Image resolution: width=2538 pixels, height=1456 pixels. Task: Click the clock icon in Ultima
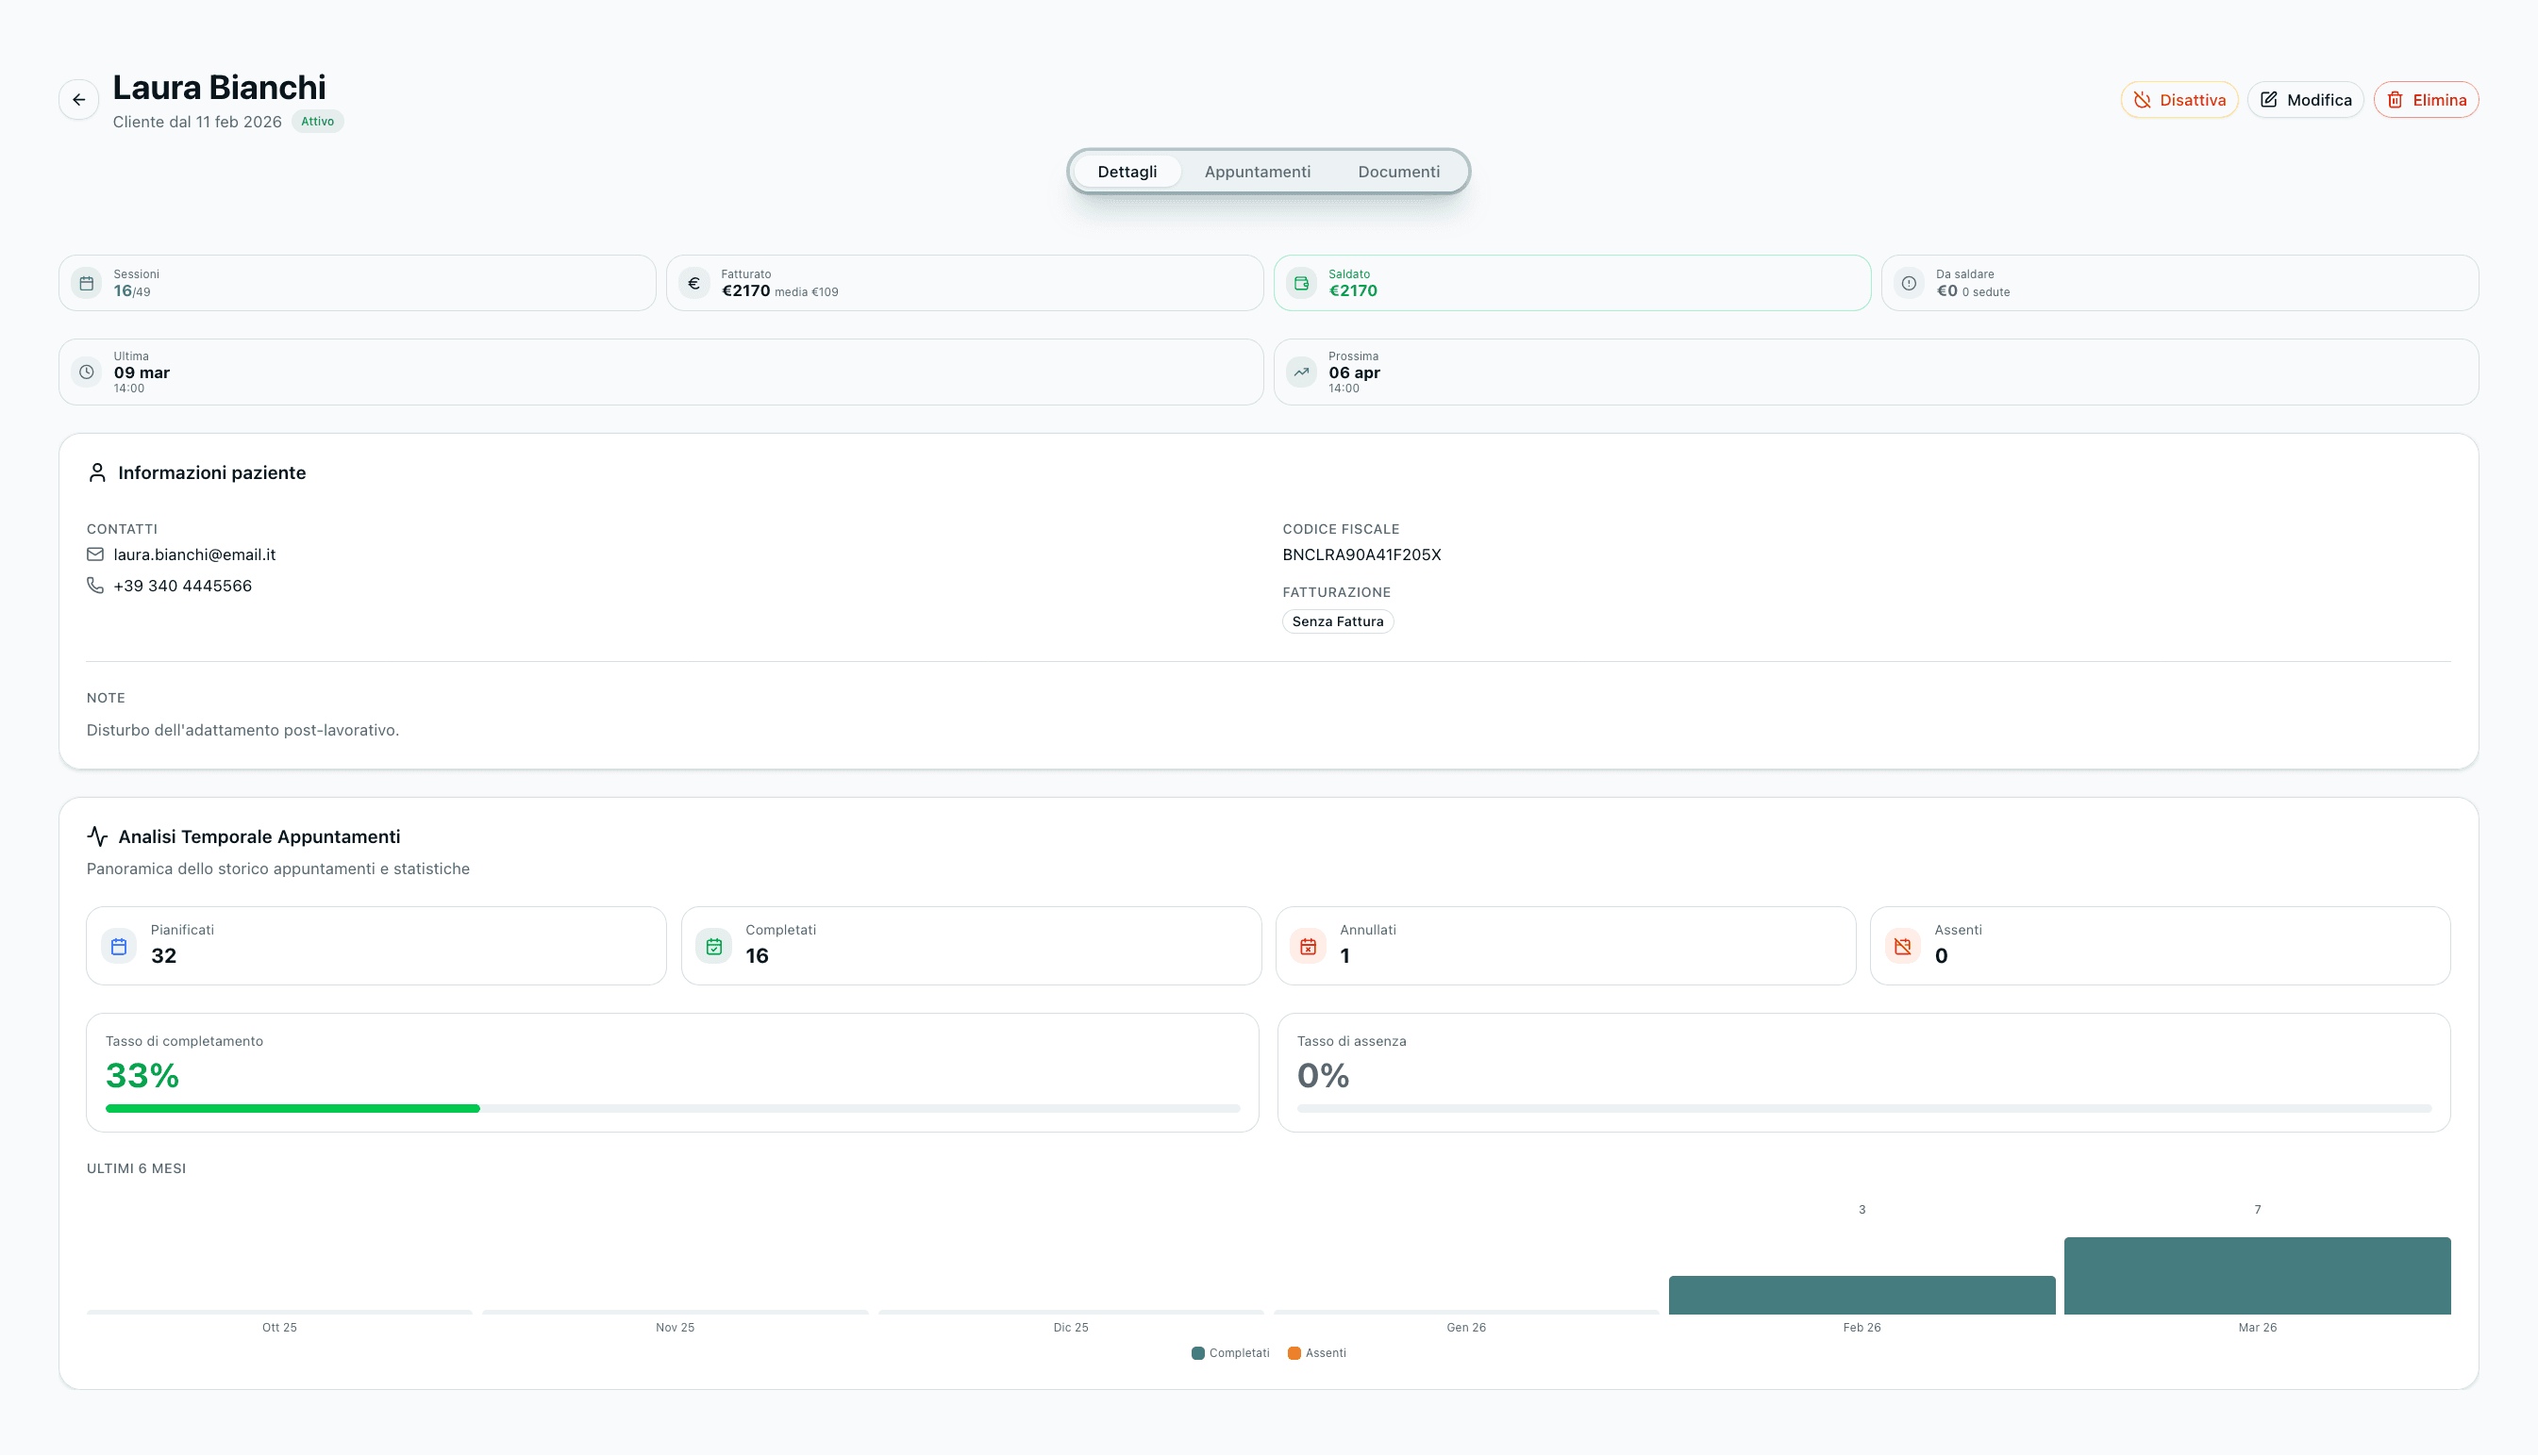pos(87,372)
